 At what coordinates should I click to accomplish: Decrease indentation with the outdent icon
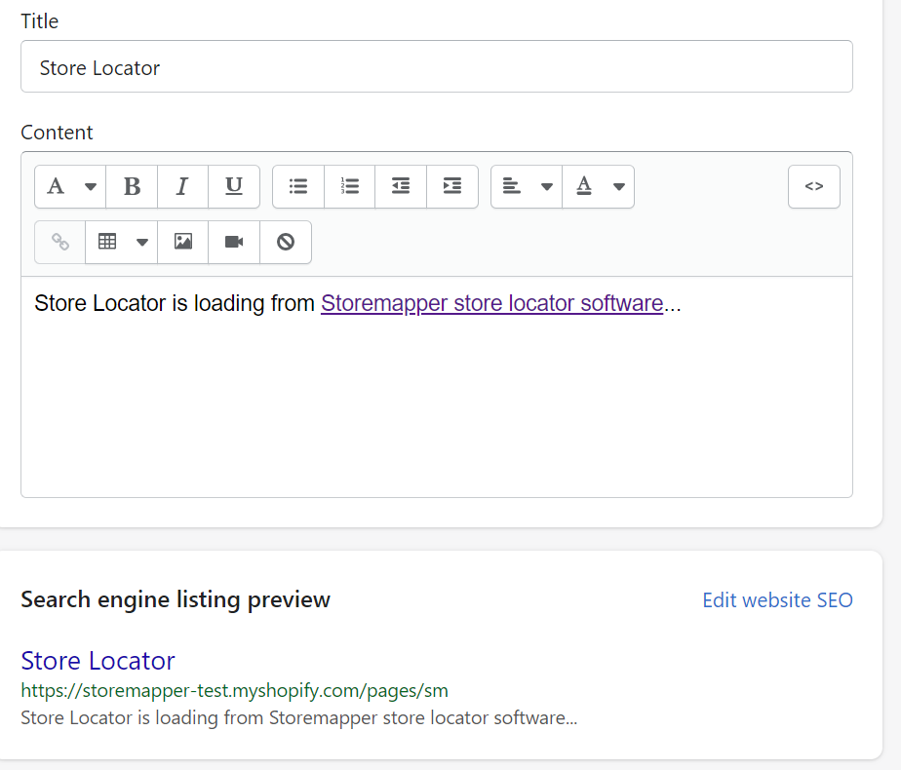(400, 186)
